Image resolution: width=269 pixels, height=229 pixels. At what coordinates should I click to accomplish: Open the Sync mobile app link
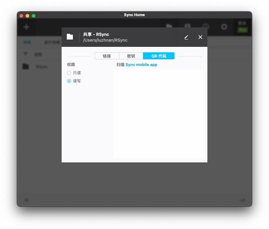click(141, 65)
